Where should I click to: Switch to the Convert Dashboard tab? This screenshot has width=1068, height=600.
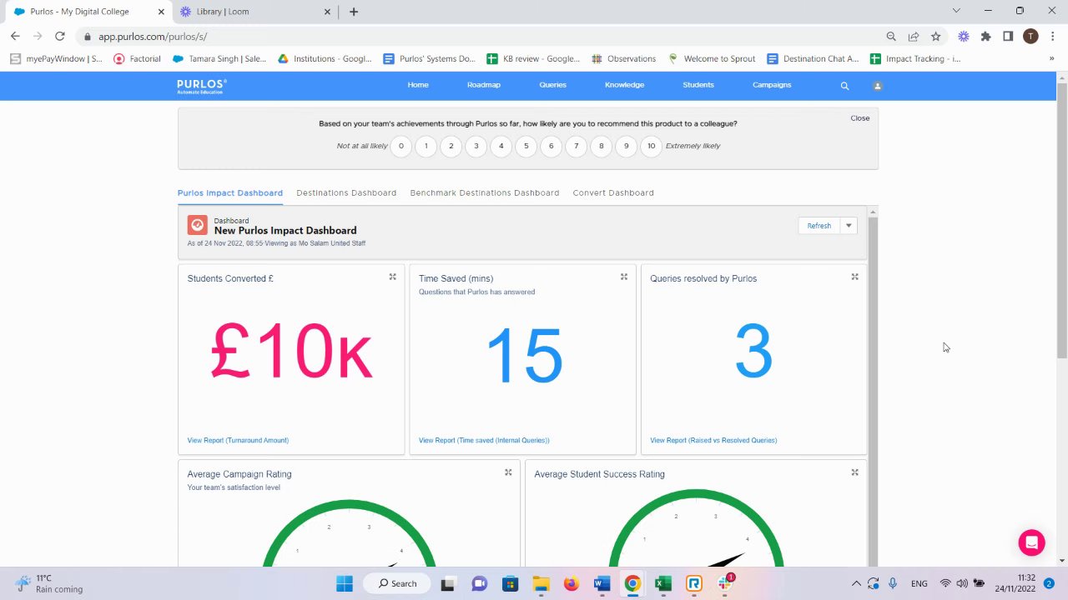coord(613,192)
